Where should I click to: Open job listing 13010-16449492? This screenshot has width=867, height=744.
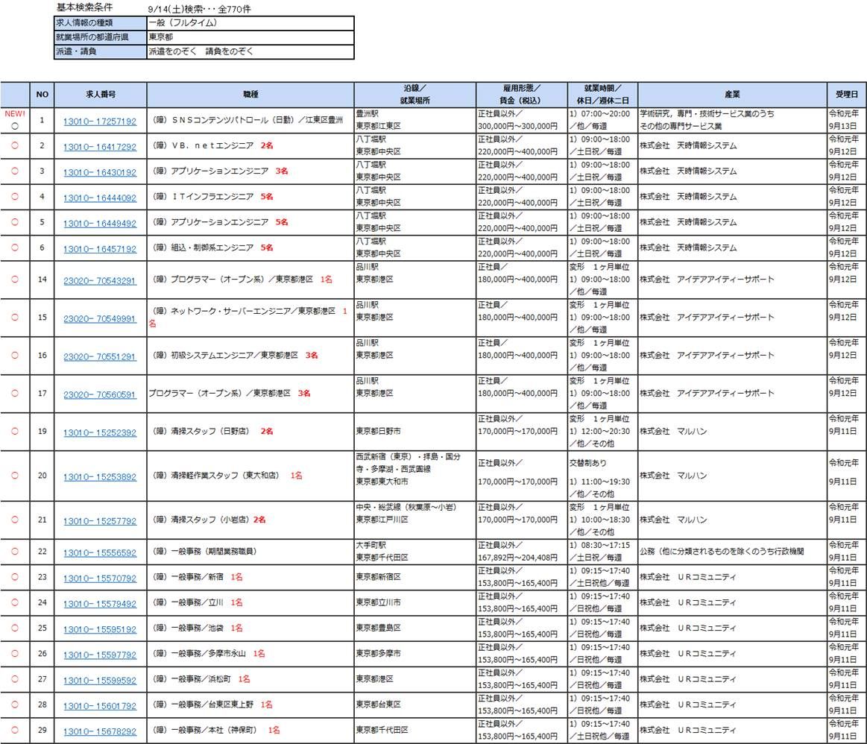coord(100,224)
